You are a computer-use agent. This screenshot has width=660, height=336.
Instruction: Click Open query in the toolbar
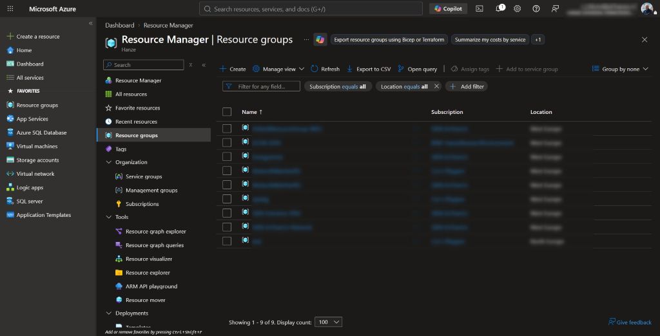click(x=417, y=69)
